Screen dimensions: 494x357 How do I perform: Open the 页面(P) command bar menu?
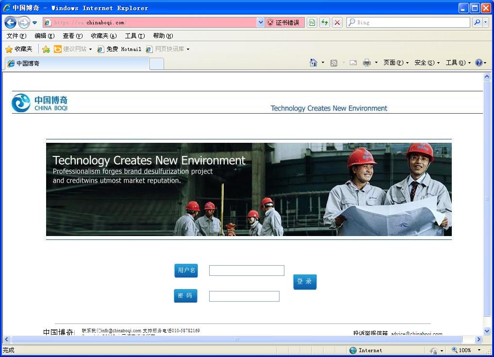pos(395,63)
